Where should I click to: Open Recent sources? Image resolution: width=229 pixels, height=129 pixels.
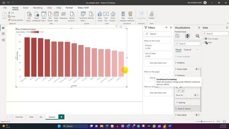72,16
